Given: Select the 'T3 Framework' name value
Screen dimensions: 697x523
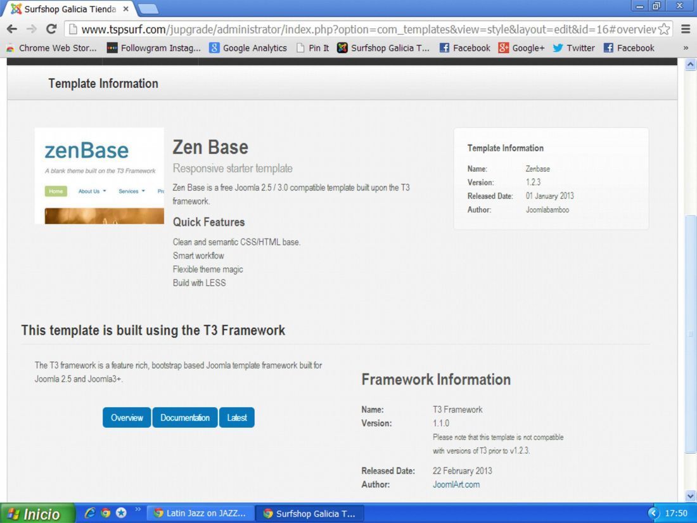Looking at the screenshot, I should [x=457, y=410].
